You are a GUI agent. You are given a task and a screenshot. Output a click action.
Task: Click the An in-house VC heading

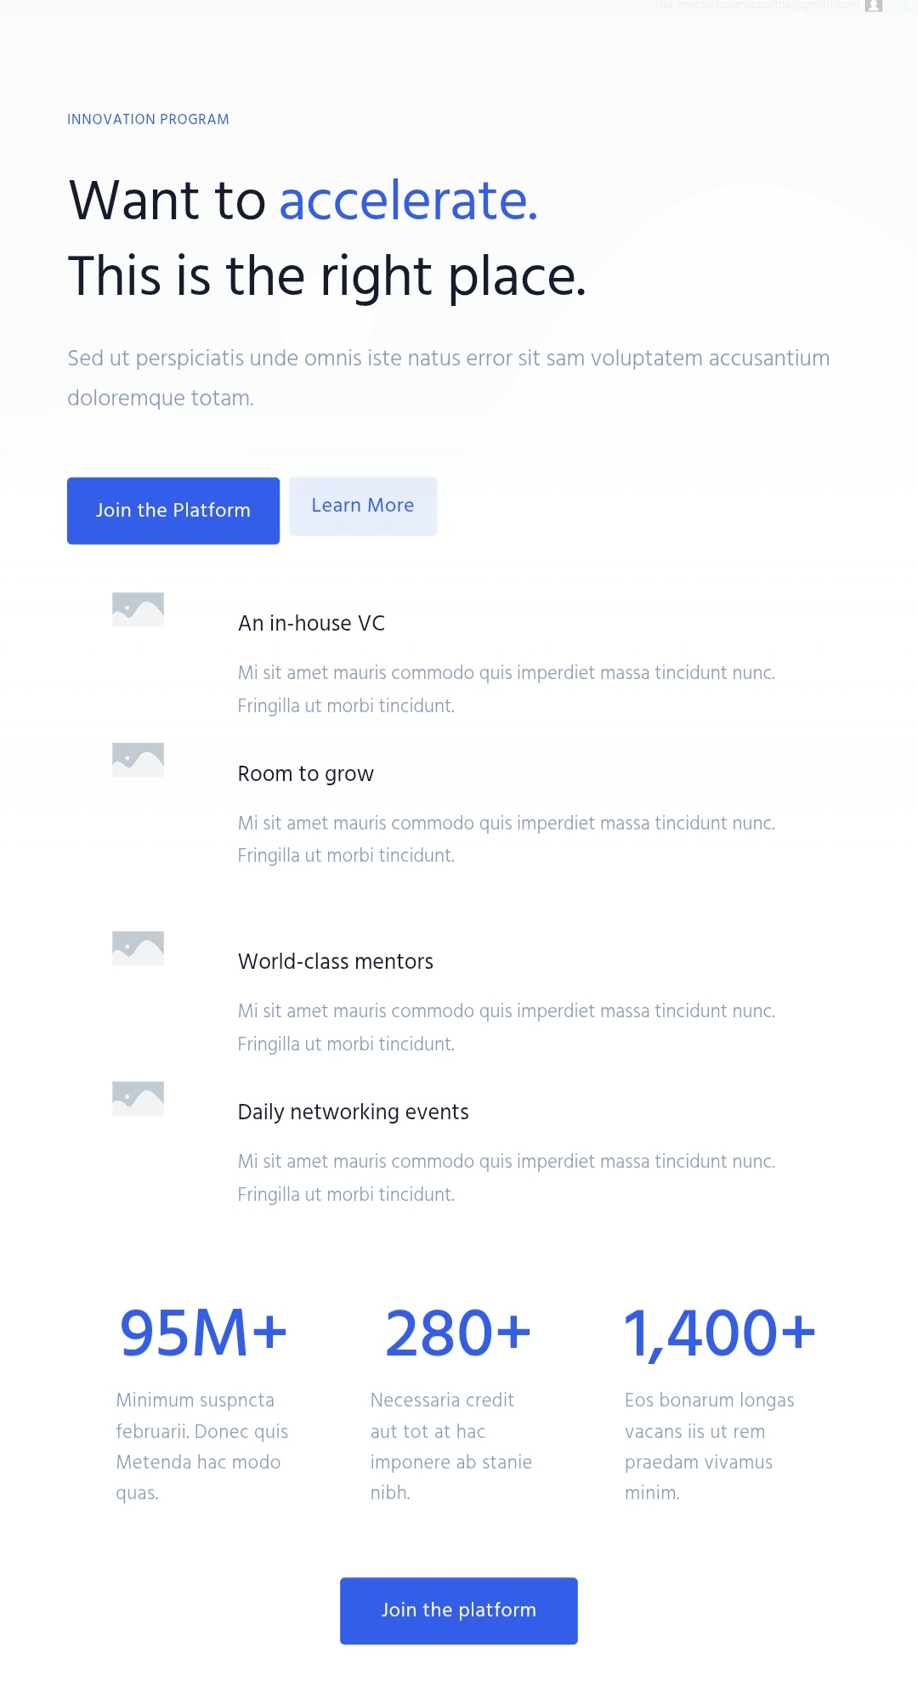coord(311,624)
